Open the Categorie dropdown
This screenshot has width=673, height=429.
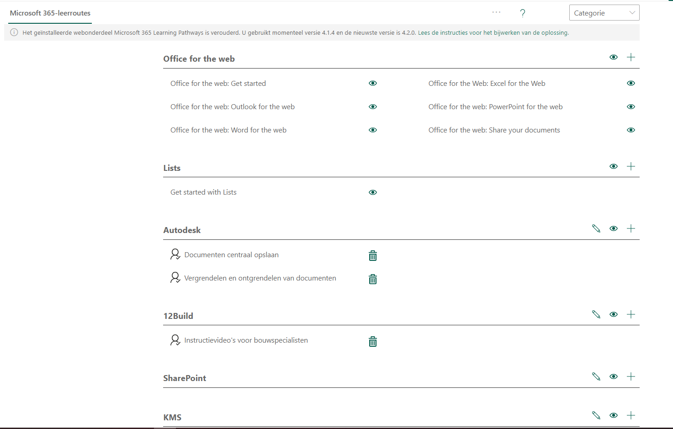[x=604, y=12]
